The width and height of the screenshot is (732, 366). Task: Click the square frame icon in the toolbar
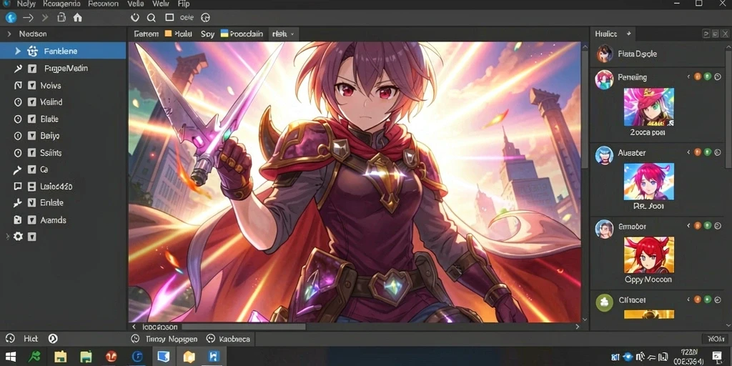point(169,17)
